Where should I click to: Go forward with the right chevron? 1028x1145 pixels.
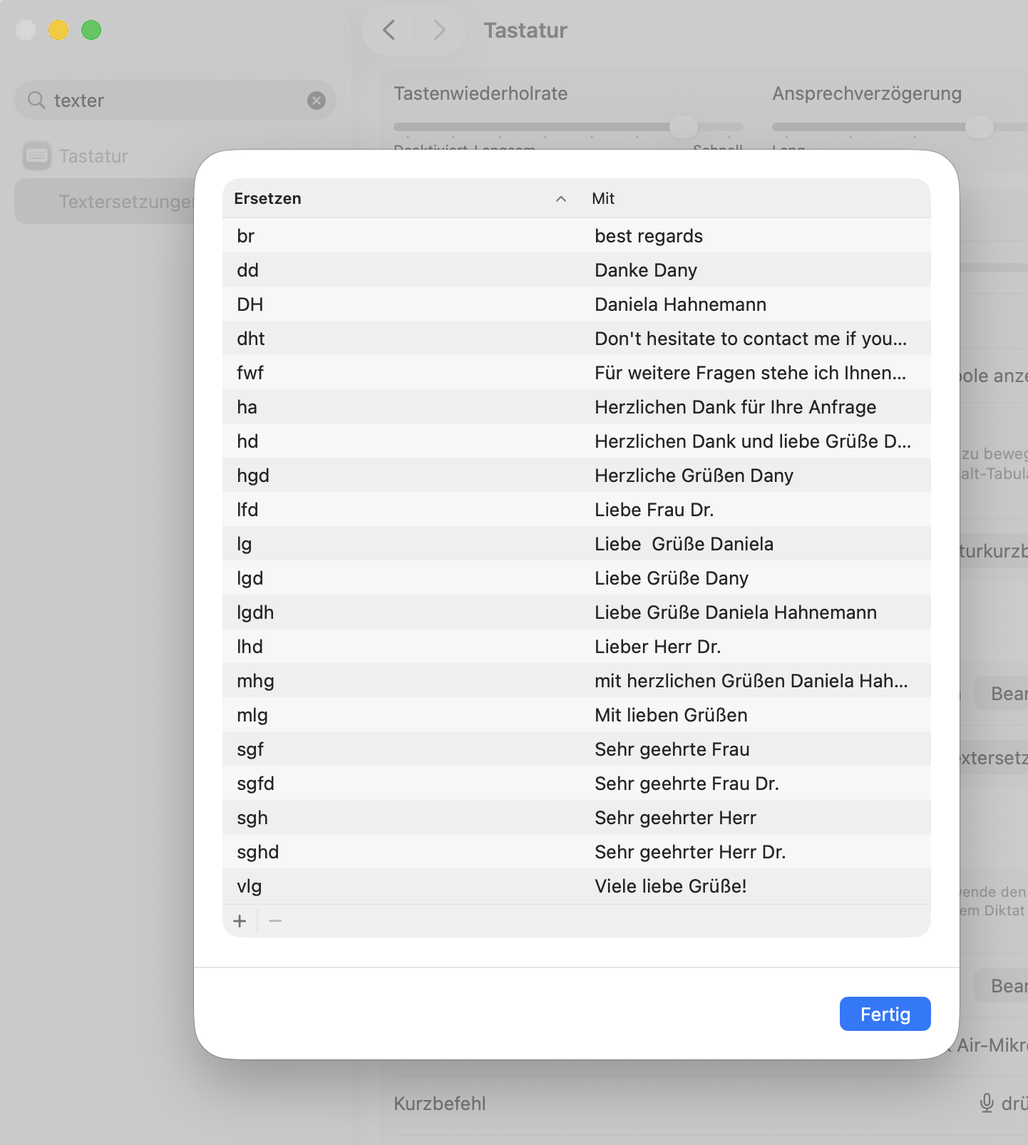(x=439, y=30)
